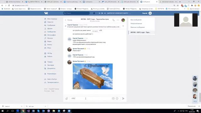Click the browser address bar
Viewport: 201px width, 113px height.
[x=92, y=6]
